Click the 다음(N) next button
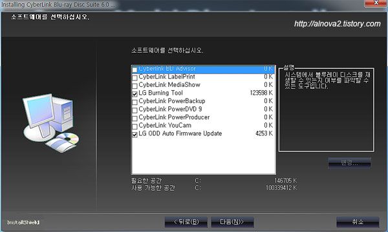Viewport: 388px width, 232px height. pyautogui.click(x=232, y=222)
